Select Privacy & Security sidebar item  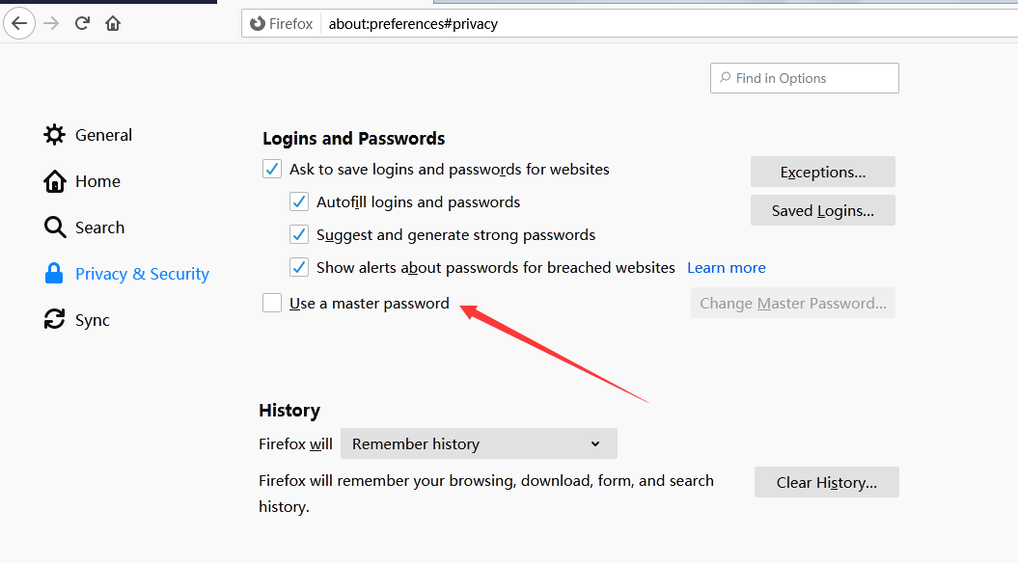tap(126, 274)
